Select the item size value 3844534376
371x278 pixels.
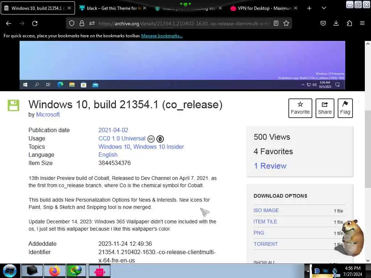coord(114,163)
